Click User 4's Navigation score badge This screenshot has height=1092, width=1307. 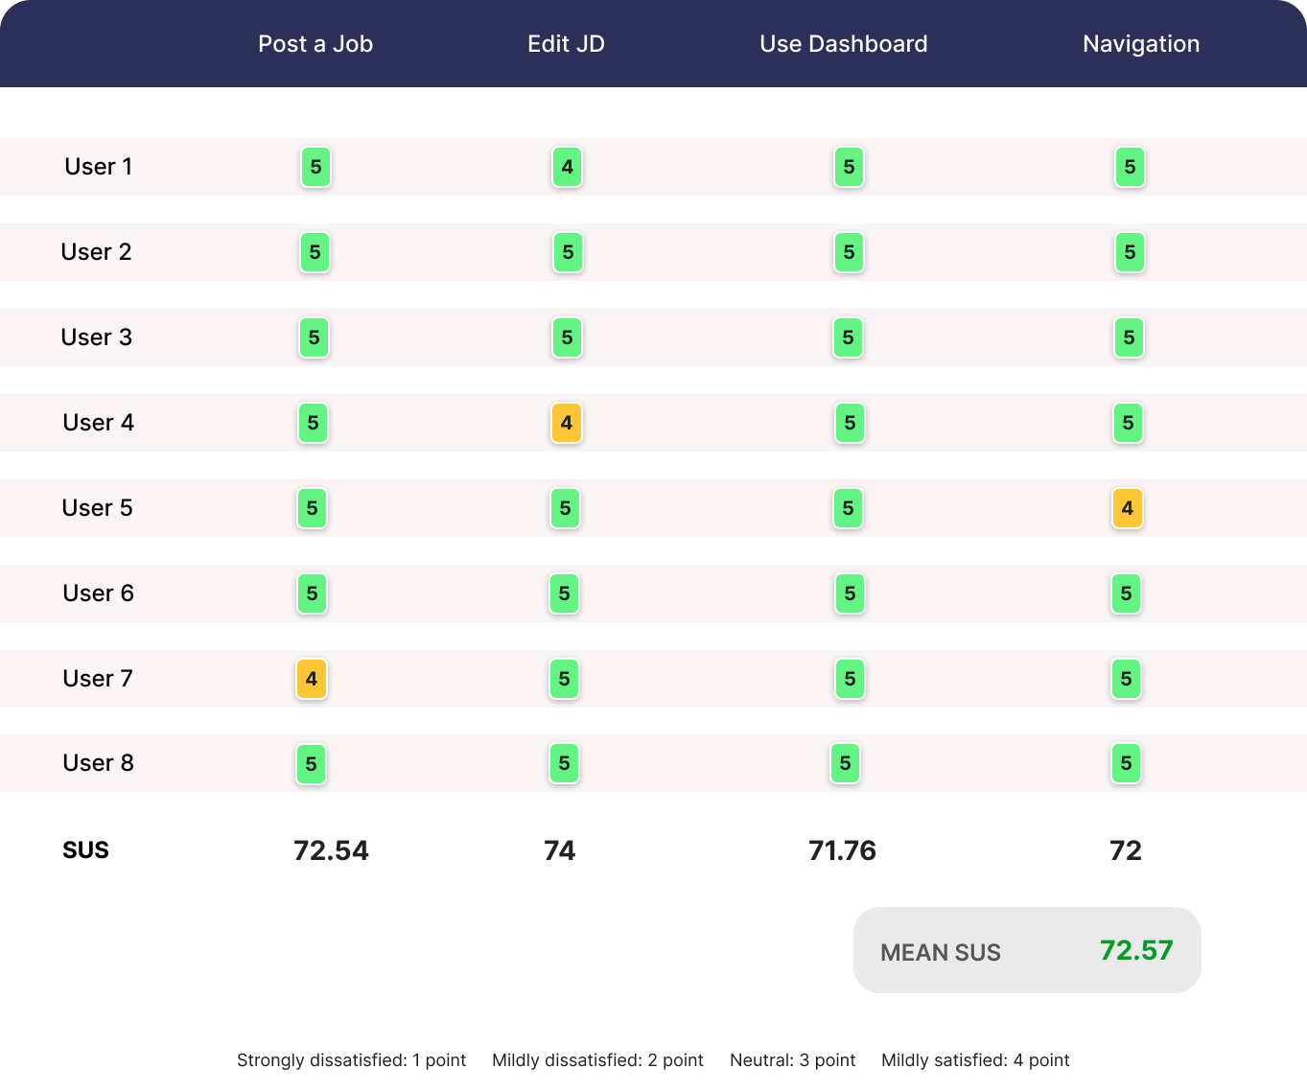click(1128, 423)
